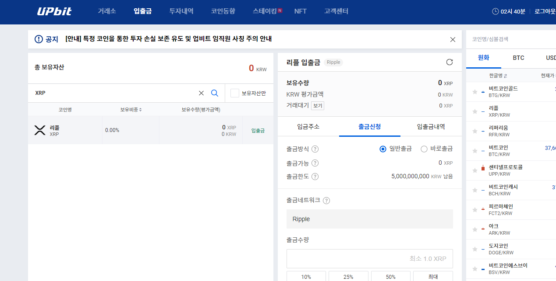Image resolution: width=556 pixels, height=281 pixels.
Task: Select the 바로출금 radio button
Action: click(424, 149)
